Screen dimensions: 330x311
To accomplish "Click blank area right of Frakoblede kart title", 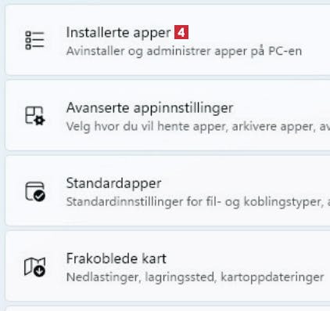I will [248, 259].
